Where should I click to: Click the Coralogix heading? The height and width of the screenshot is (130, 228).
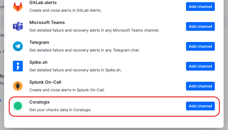39,102
